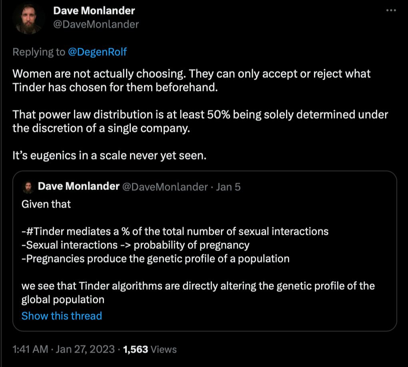The width and height of the screenshot is (408, 367).
Task: Open the bold Dave Monlander author name
Action: (94, 11)
